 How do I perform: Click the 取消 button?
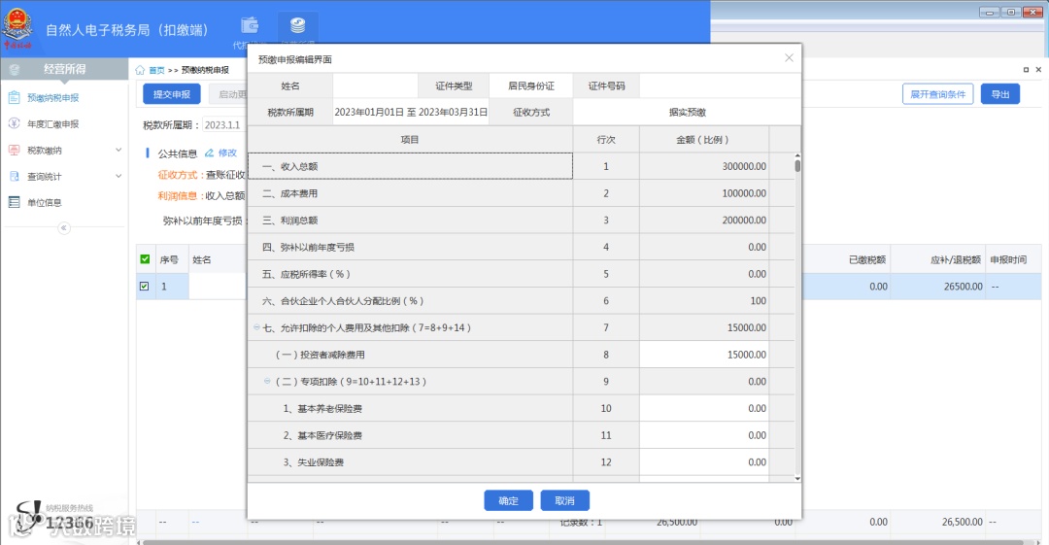pyautogui.click(x=564, y=501)
